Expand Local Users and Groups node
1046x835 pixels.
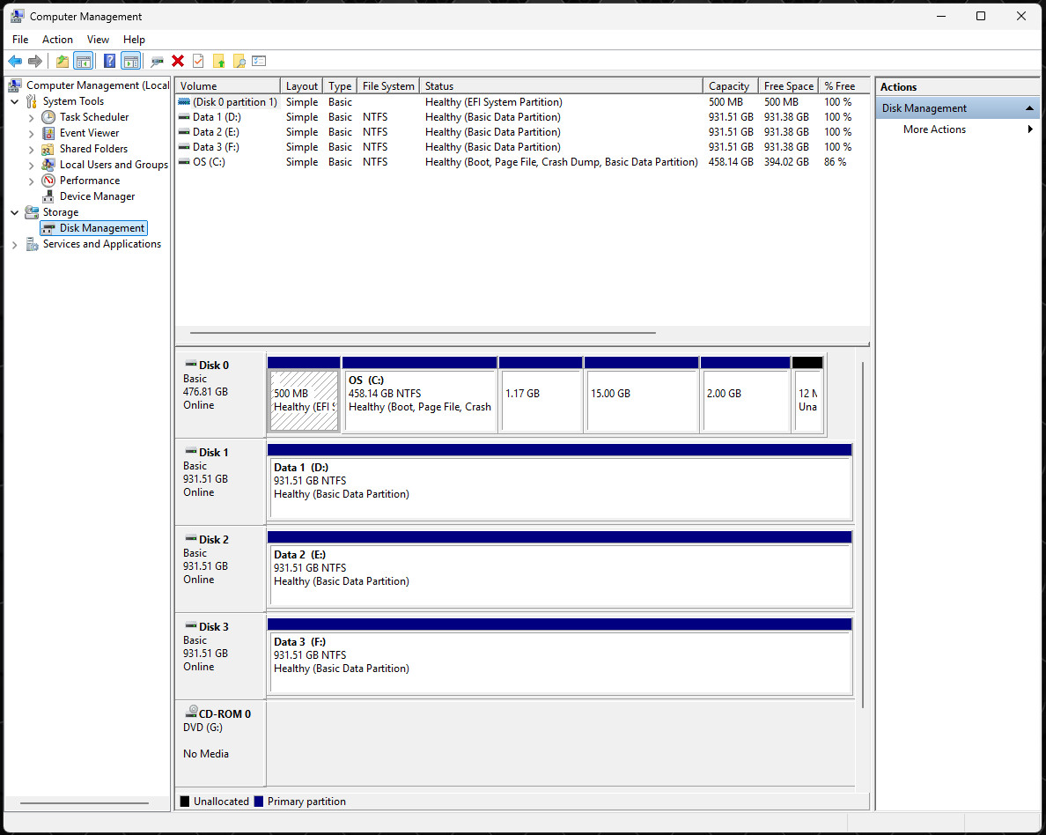tap(31, 165)
